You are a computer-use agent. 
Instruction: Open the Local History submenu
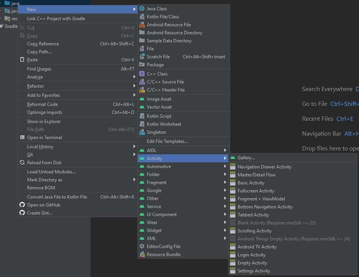[x=134, y=146]
